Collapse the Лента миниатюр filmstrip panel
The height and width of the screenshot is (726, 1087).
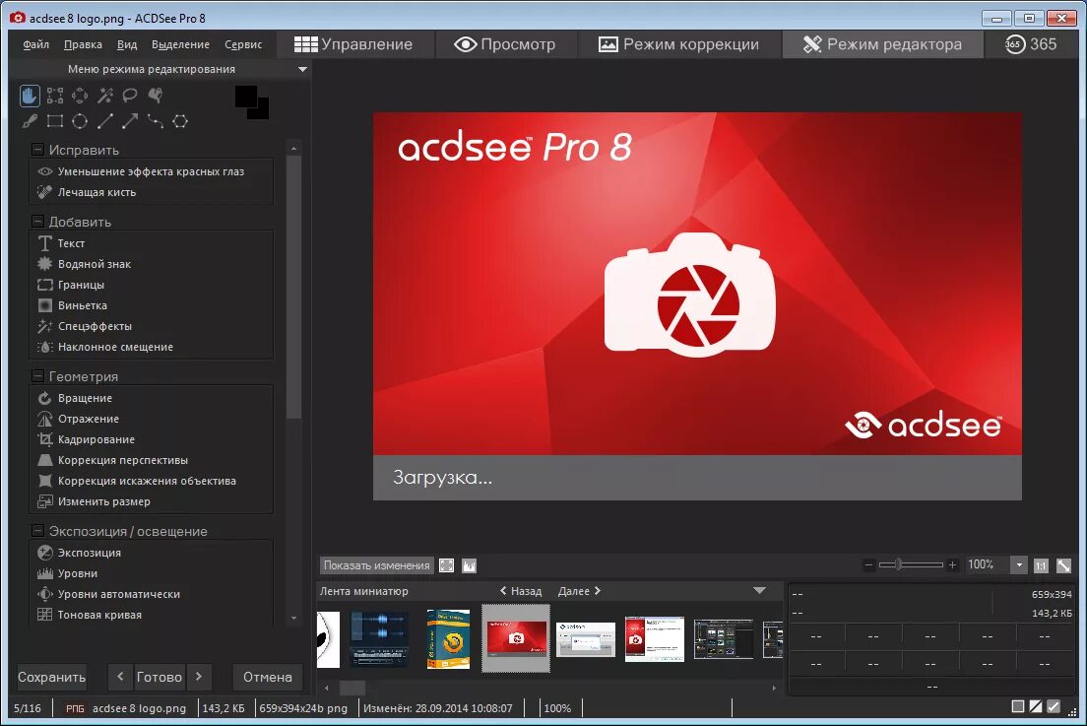(760, 591)
